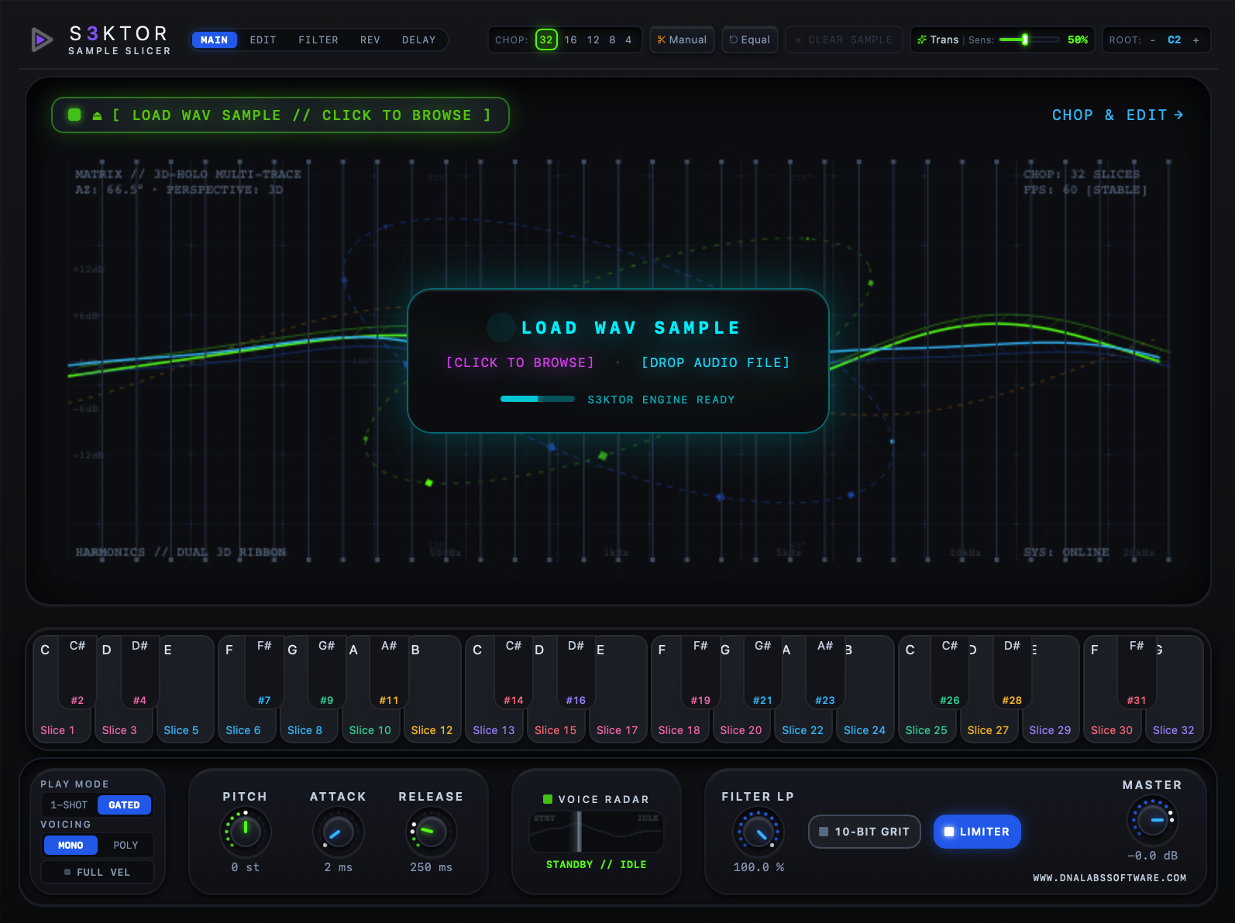
Task: Trigger the #7 black key F#
Action: click(264, 672)
